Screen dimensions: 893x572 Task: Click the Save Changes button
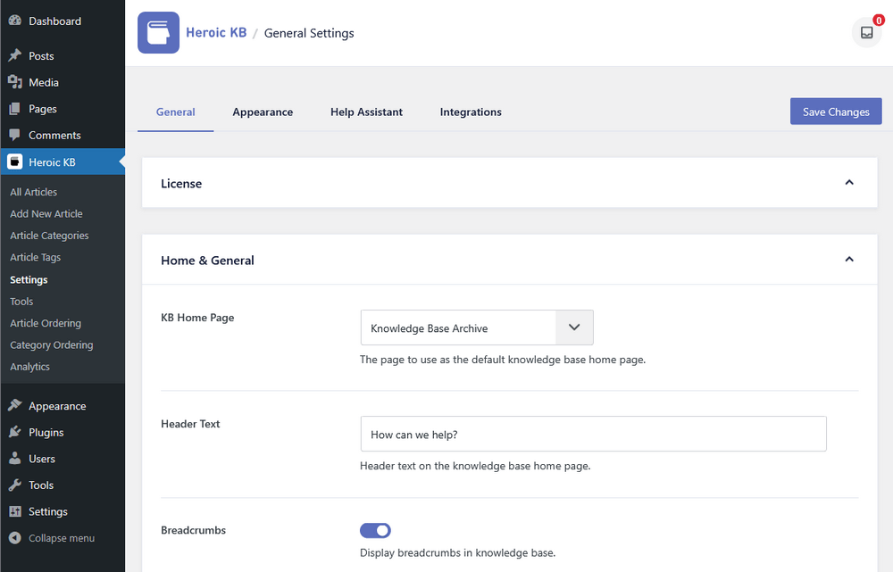point(836,111)
